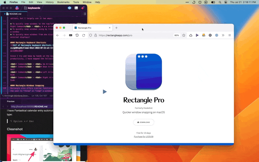Click the Nova app logo icon
Viewport: 259px width, 162px height.
click(x=17, y=8)
